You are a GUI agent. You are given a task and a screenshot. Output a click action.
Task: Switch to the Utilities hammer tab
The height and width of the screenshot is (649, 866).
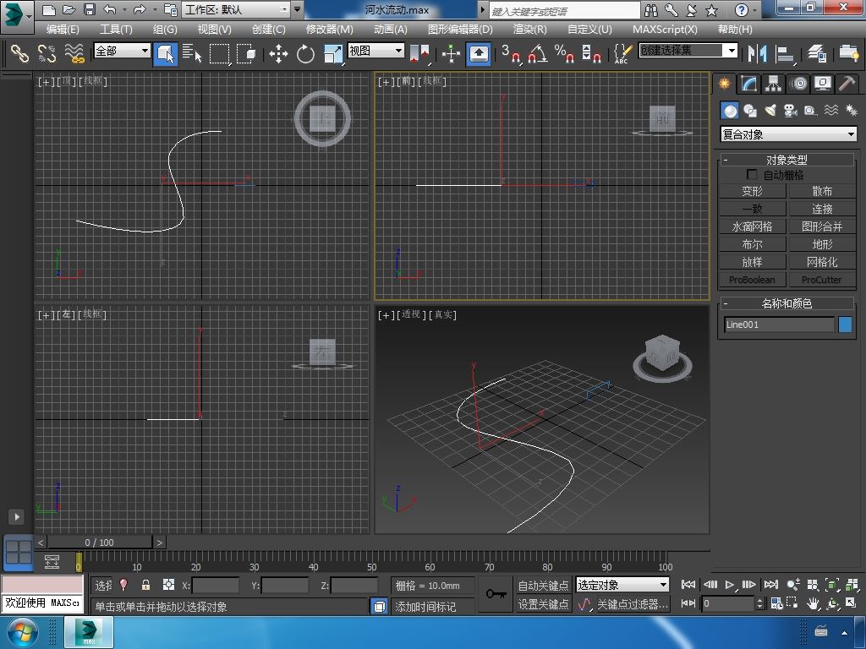click(847, 84)
